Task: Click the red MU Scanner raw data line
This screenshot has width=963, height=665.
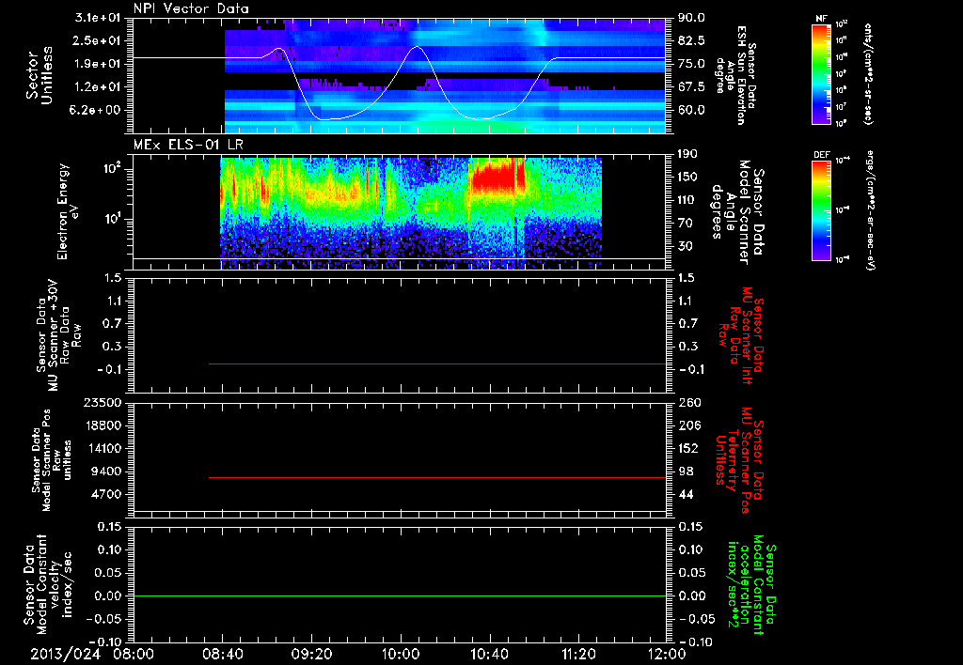Action: click(437, 363)
